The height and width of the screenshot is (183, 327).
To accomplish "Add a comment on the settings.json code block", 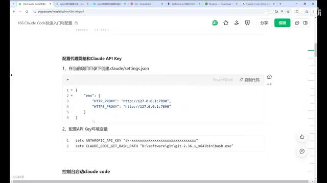I will coord(269,77).
